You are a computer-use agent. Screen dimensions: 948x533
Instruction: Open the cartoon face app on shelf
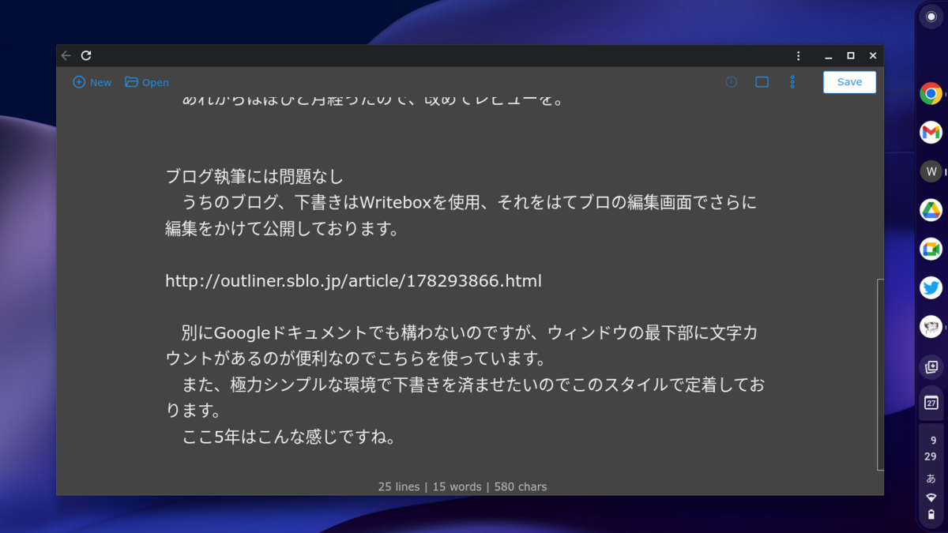(x=931, y=326)
